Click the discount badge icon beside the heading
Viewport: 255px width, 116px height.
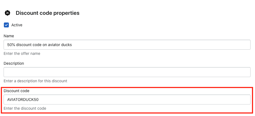[x=7, y=13]
